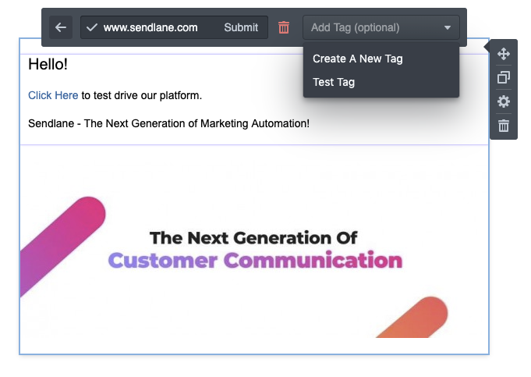Select the move handle icon in side toolbar

click(x=504, y=54)
